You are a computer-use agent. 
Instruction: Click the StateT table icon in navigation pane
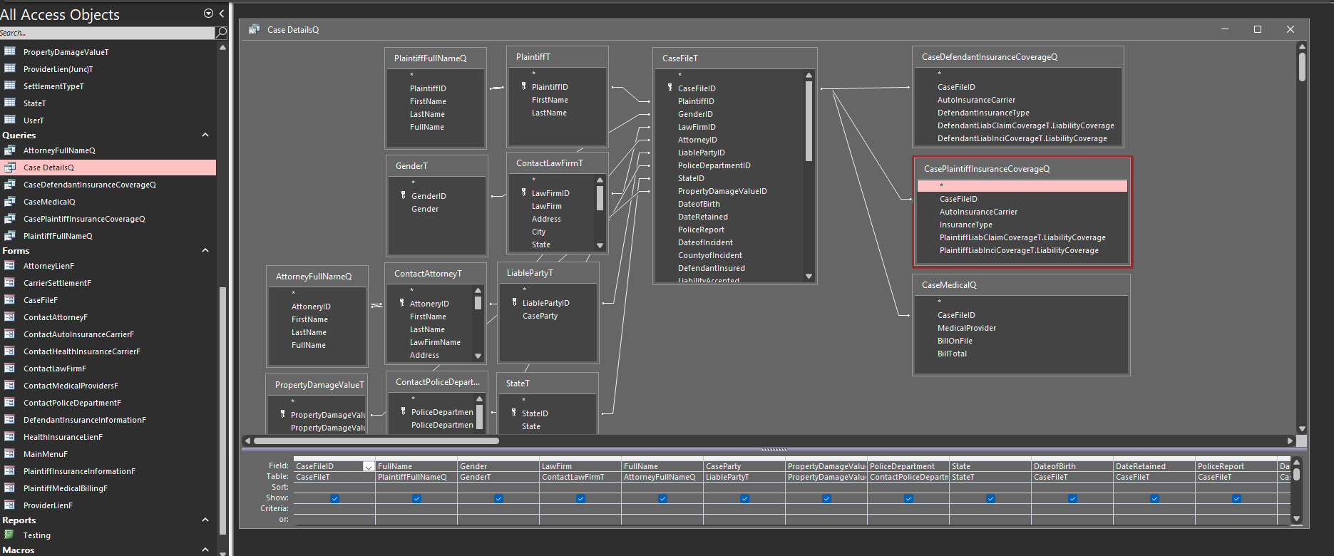pos(10,103)
